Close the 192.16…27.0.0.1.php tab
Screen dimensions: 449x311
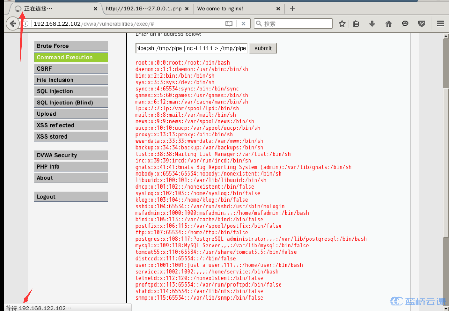point(187,9)
